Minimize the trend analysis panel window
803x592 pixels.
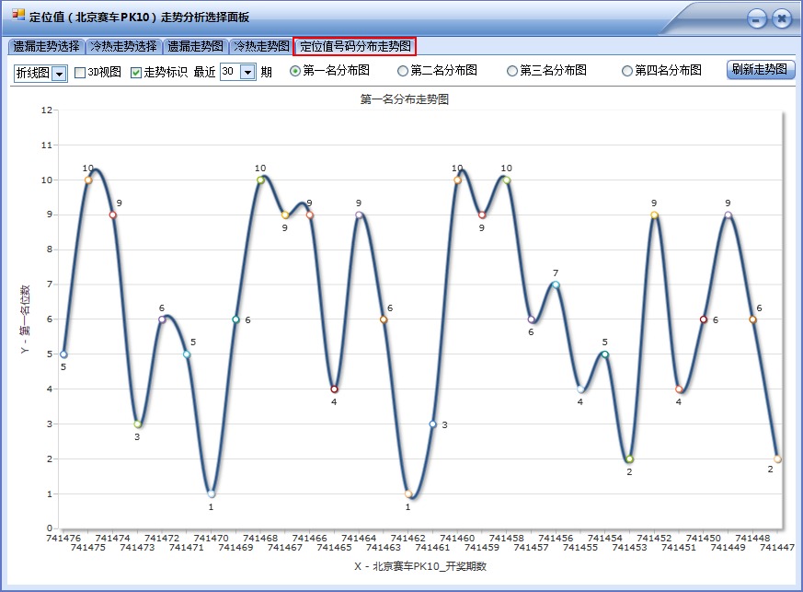[756, 17]
